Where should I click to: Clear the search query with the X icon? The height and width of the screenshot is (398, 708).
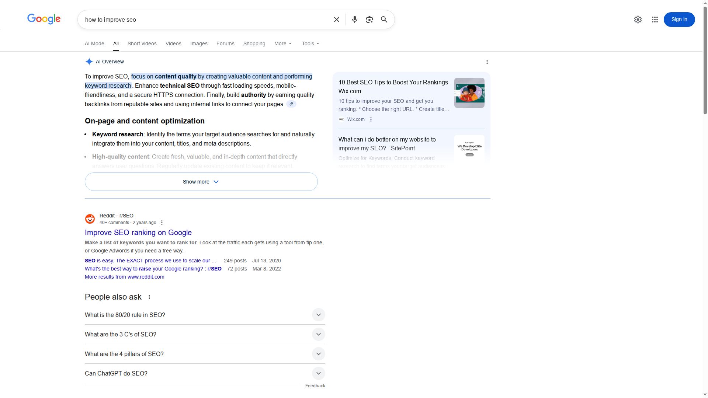336,20
